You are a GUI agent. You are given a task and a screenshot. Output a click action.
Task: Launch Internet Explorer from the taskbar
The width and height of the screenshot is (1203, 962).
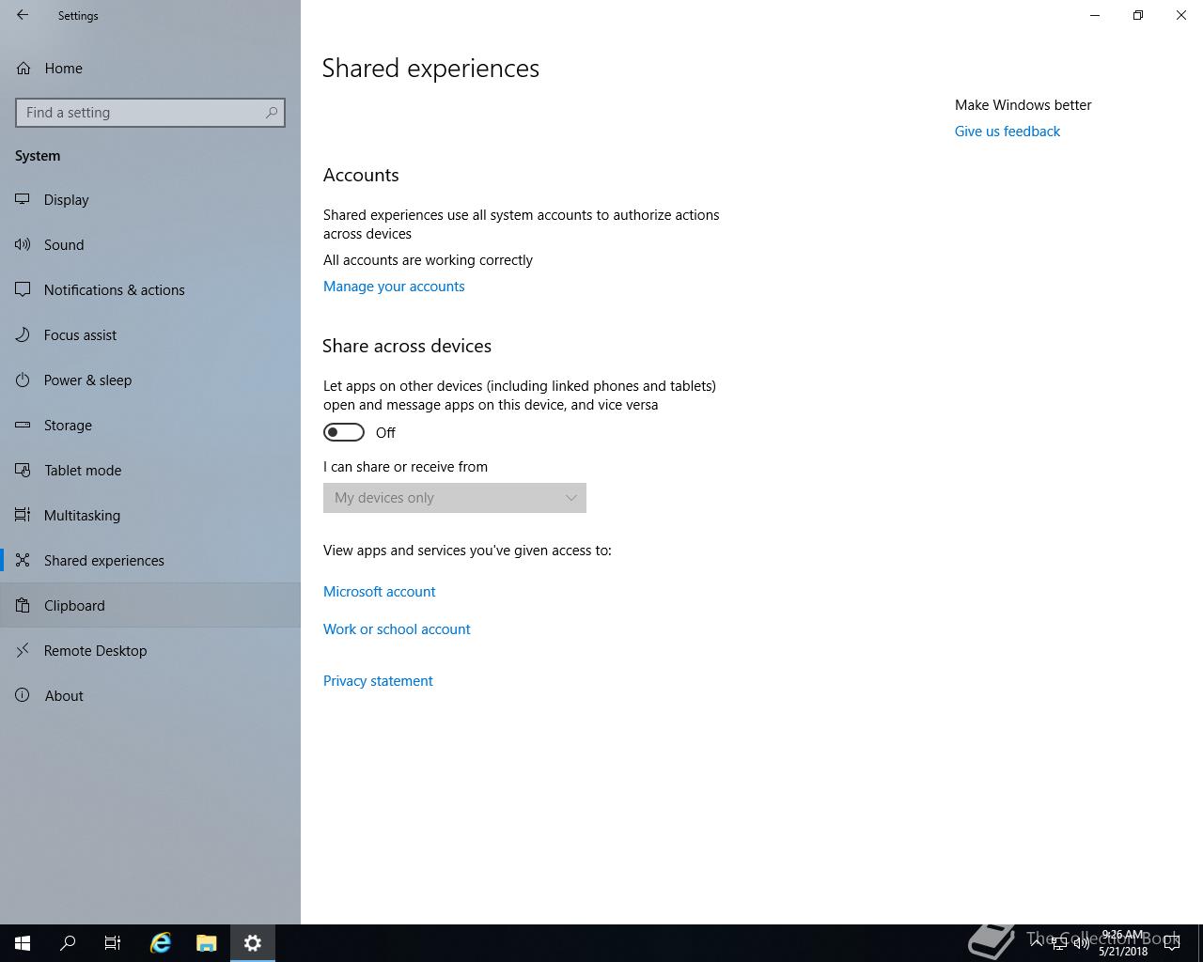[161, 943]
